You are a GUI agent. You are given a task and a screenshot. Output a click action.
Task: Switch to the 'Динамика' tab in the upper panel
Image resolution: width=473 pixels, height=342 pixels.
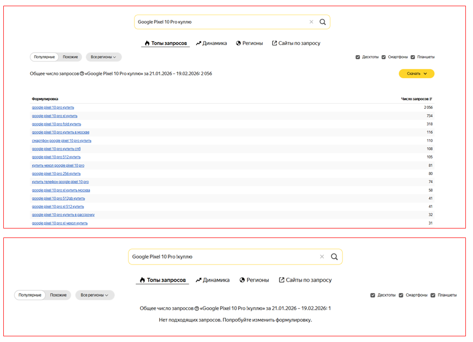pyautogui.click(x=211, y=43)
